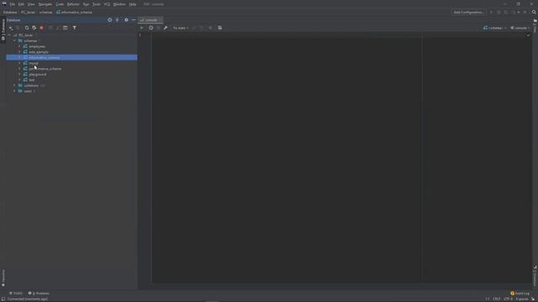This screenshot has height=302, width=538.
Task: Click the in-editor results grid icon
Action: [220, 28]
